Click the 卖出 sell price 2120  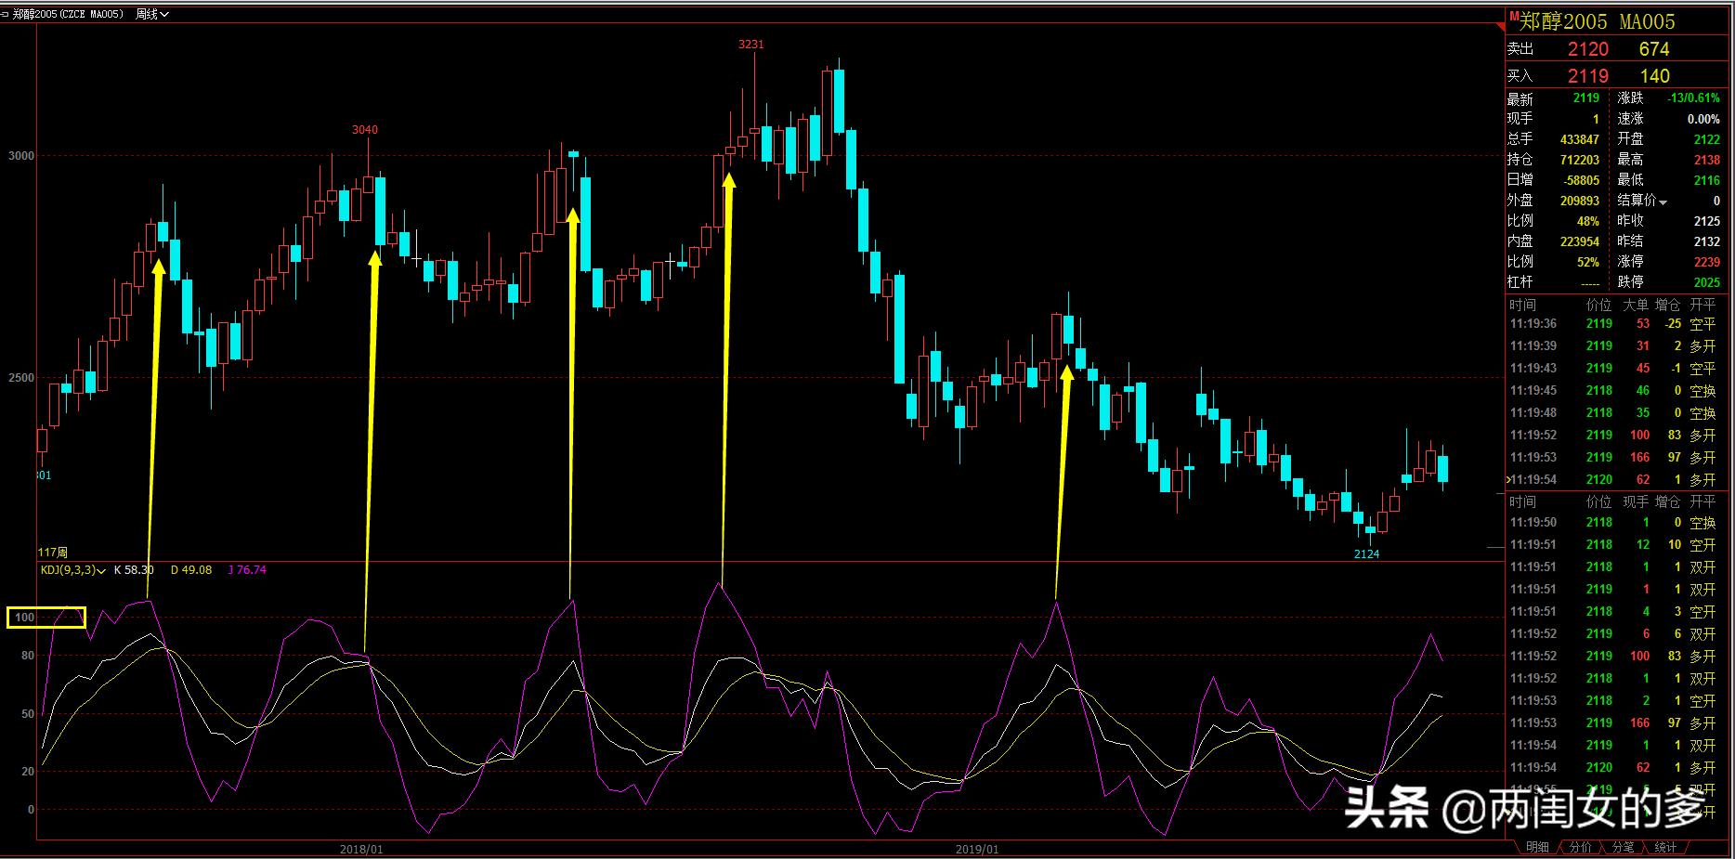coord(1588,49)
